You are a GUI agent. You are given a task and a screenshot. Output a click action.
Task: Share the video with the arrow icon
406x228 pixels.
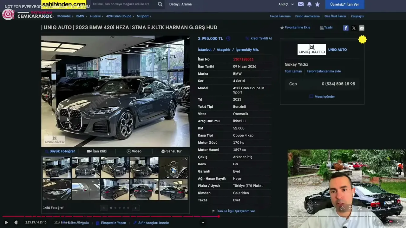[379, 208]
